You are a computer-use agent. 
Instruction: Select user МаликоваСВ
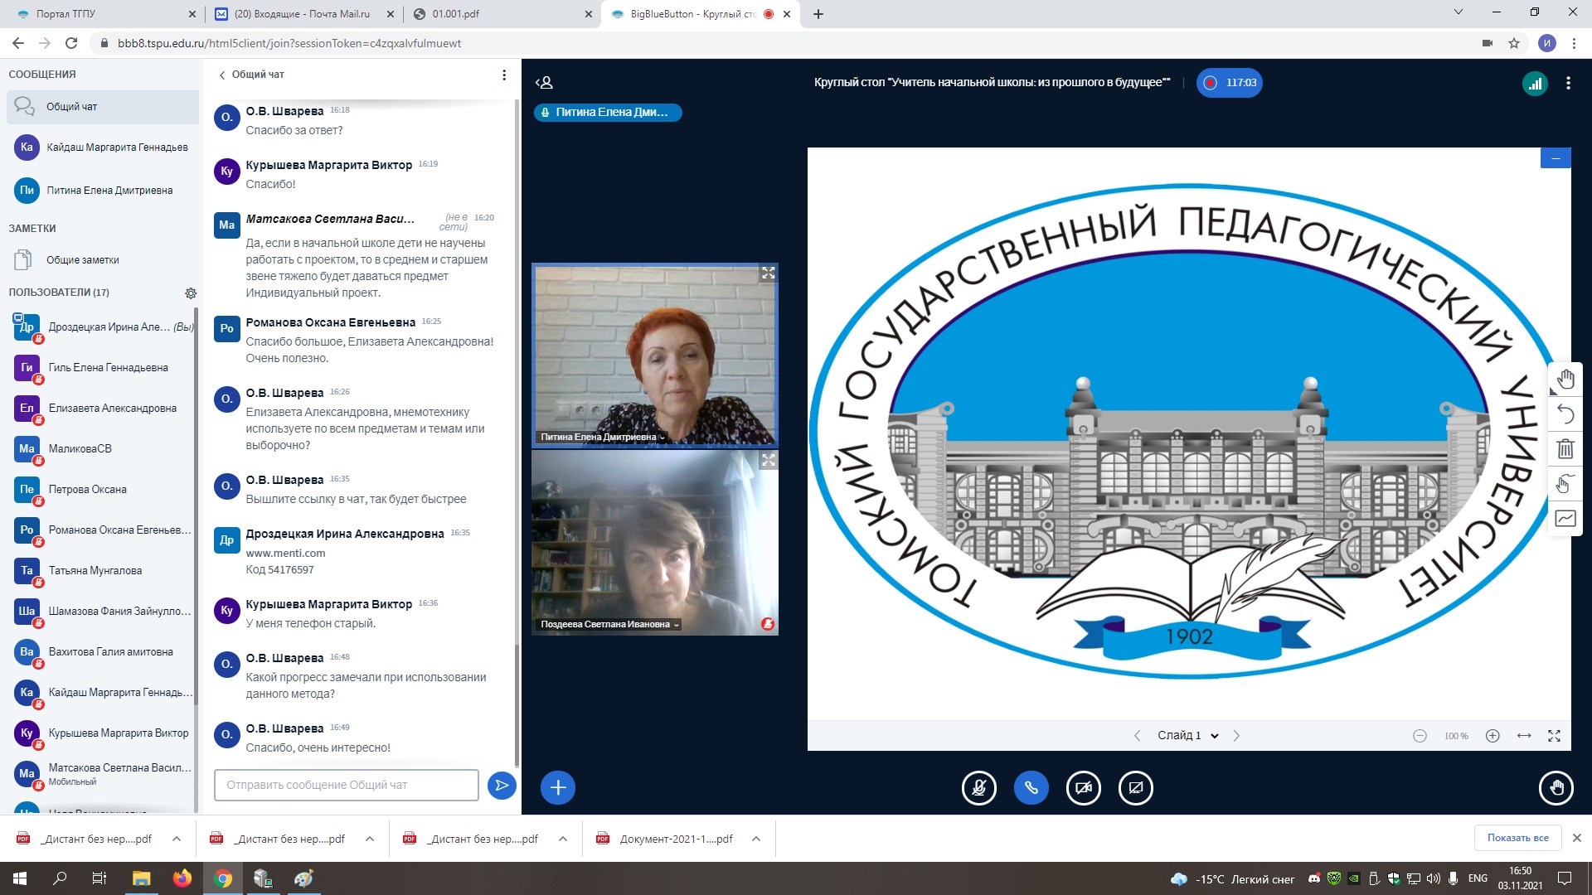pos(103,449)
